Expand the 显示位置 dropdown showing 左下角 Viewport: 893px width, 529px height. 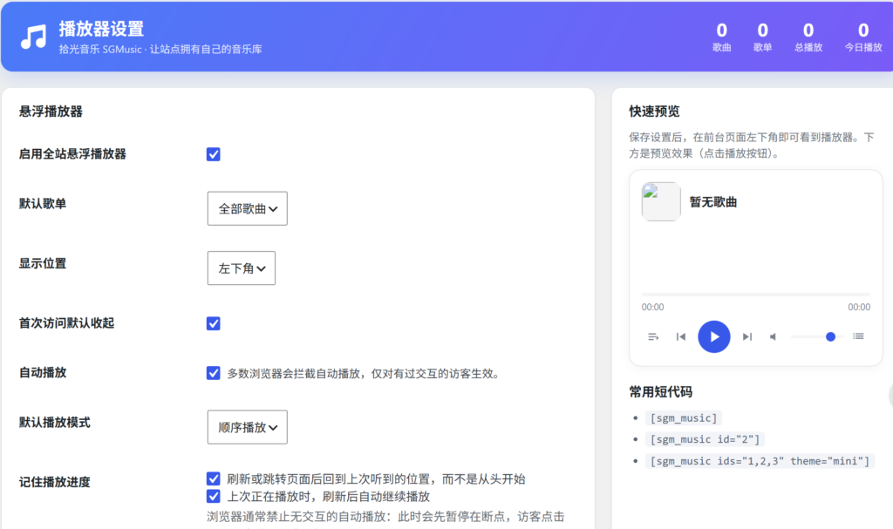pyautogui.click(x=242, y=268)
